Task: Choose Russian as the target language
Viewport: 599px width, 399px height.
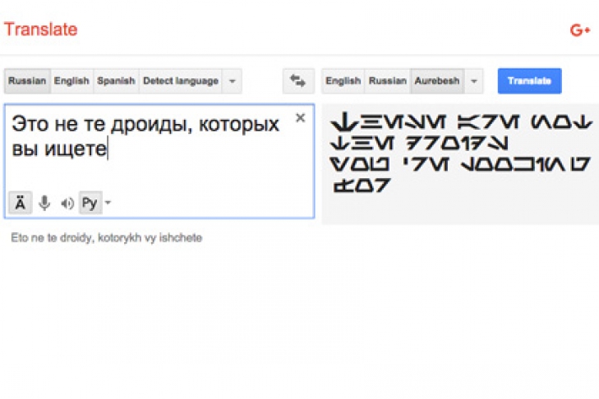Action: click(x=387, y=80)
